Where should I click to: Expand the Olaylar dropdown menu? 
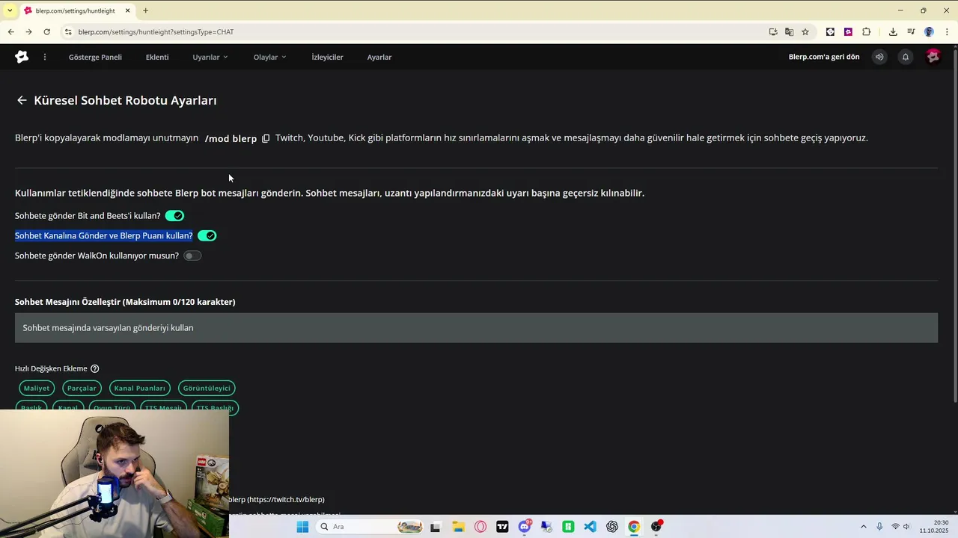[270, 57]
